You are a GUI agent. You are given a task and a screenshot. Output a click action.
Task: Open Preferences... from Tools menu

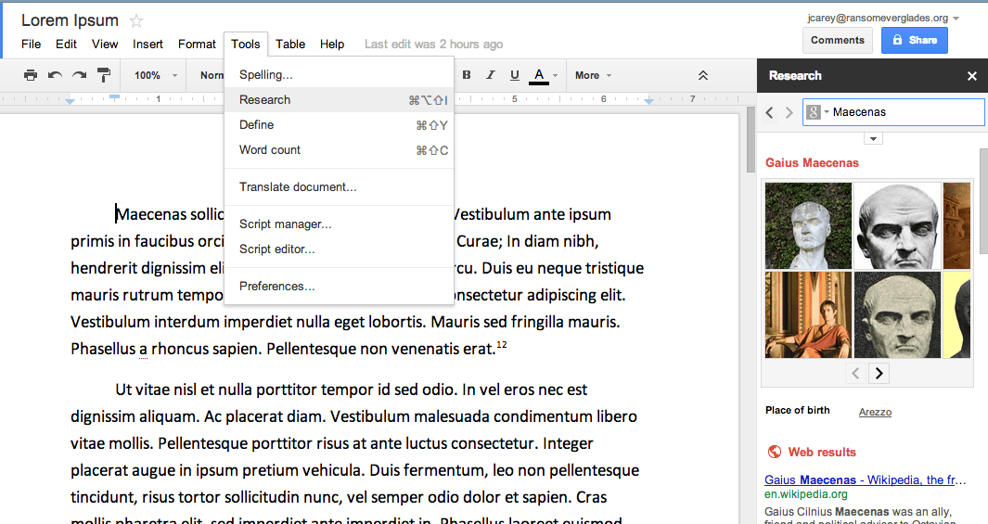(339, 286)
